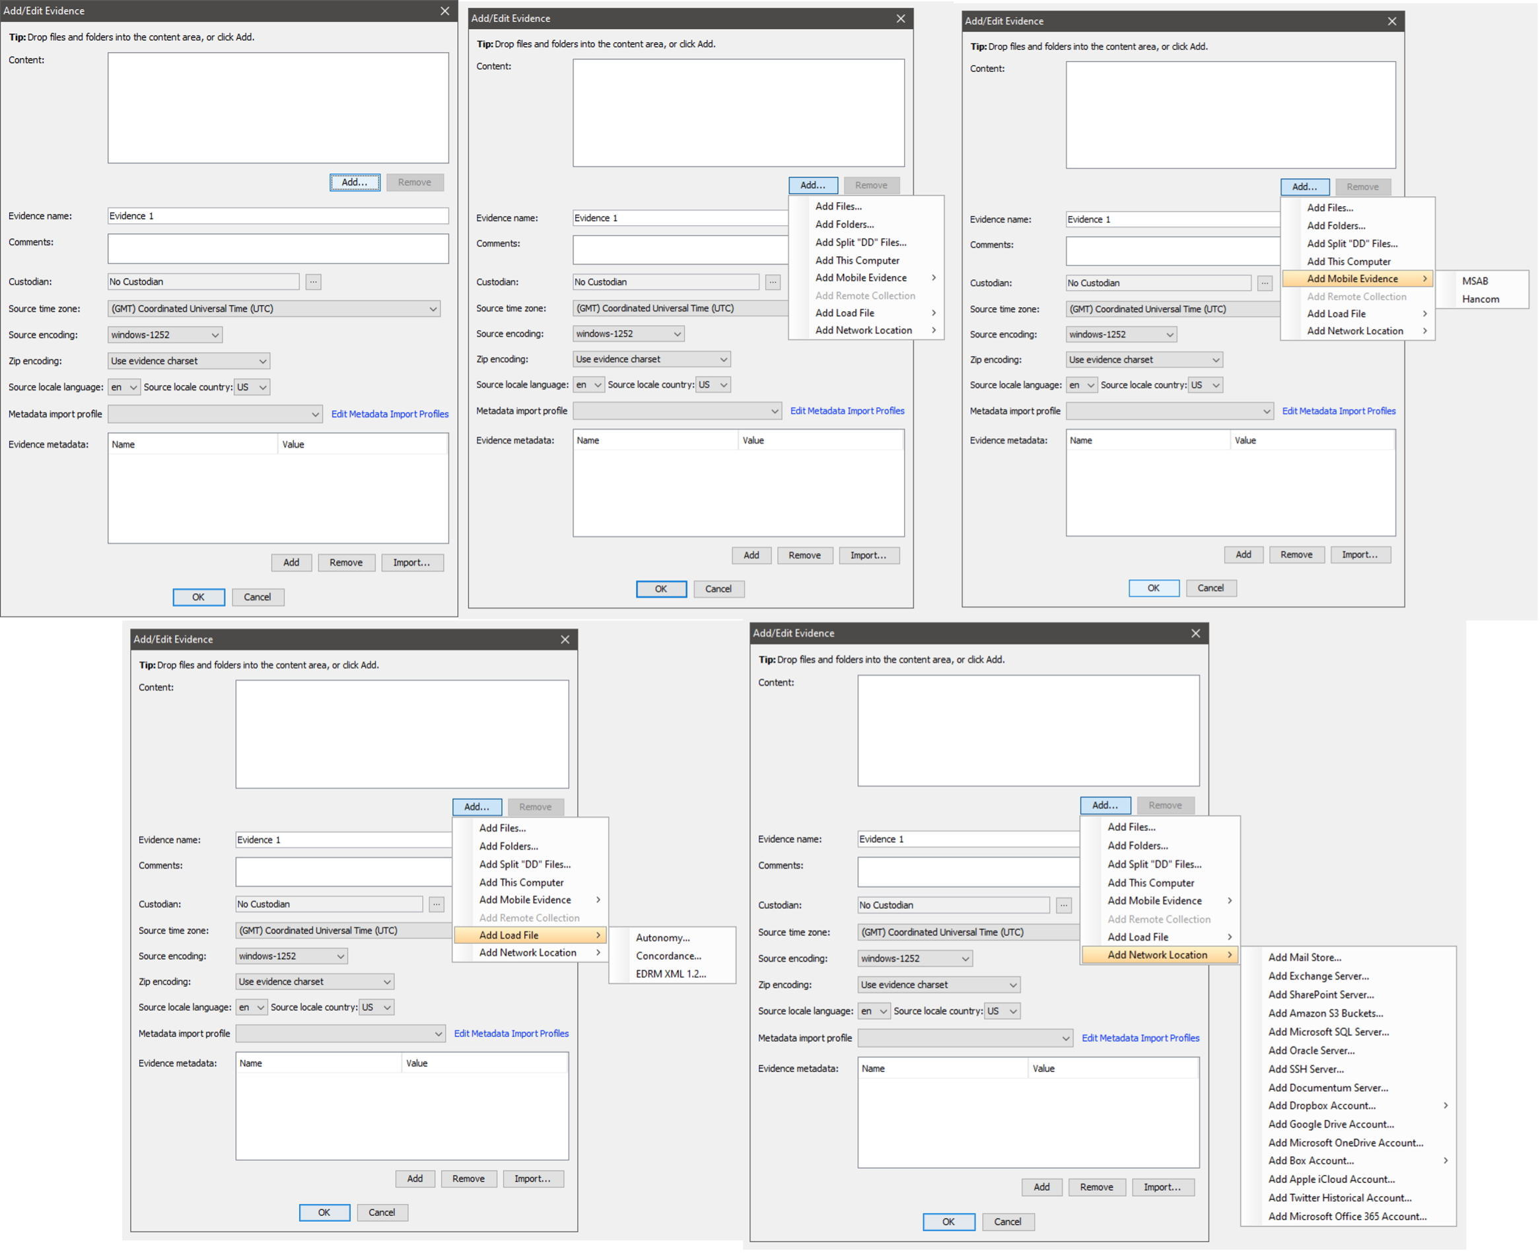
Task: Select Add This Computer menu item
Action: pyautogui.click(x=857, y=260)
